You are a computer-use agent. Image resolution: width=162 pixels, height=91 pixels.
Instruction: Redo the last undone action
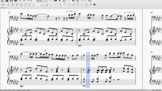pos(24,1)
